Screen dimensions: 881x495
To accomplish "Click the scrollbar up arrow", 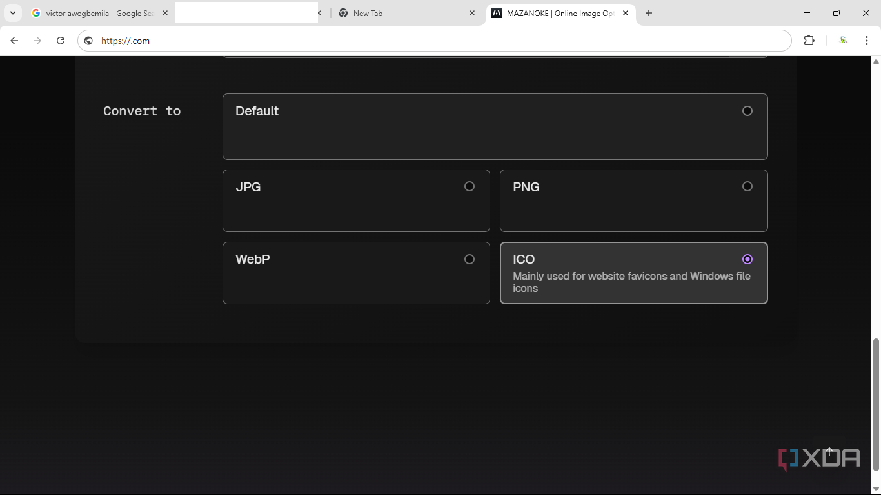I will pos(876,61).
